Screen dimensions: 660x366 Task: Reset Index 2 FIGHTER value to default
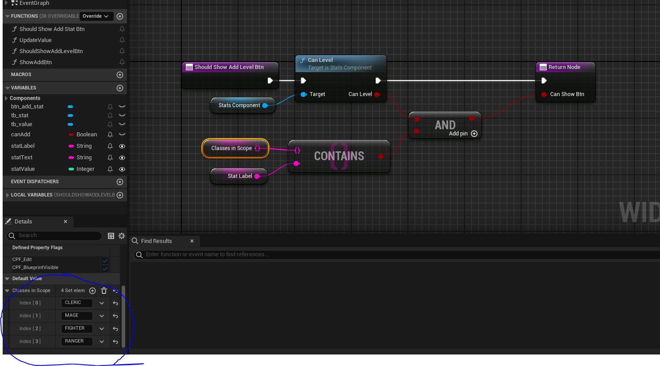115,329
